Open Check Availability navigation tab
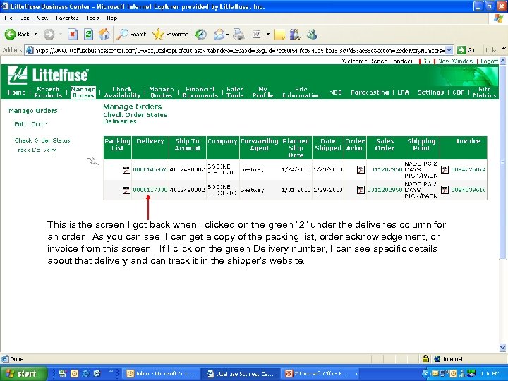Screen dimensions: 508x381 coord(122,92)
